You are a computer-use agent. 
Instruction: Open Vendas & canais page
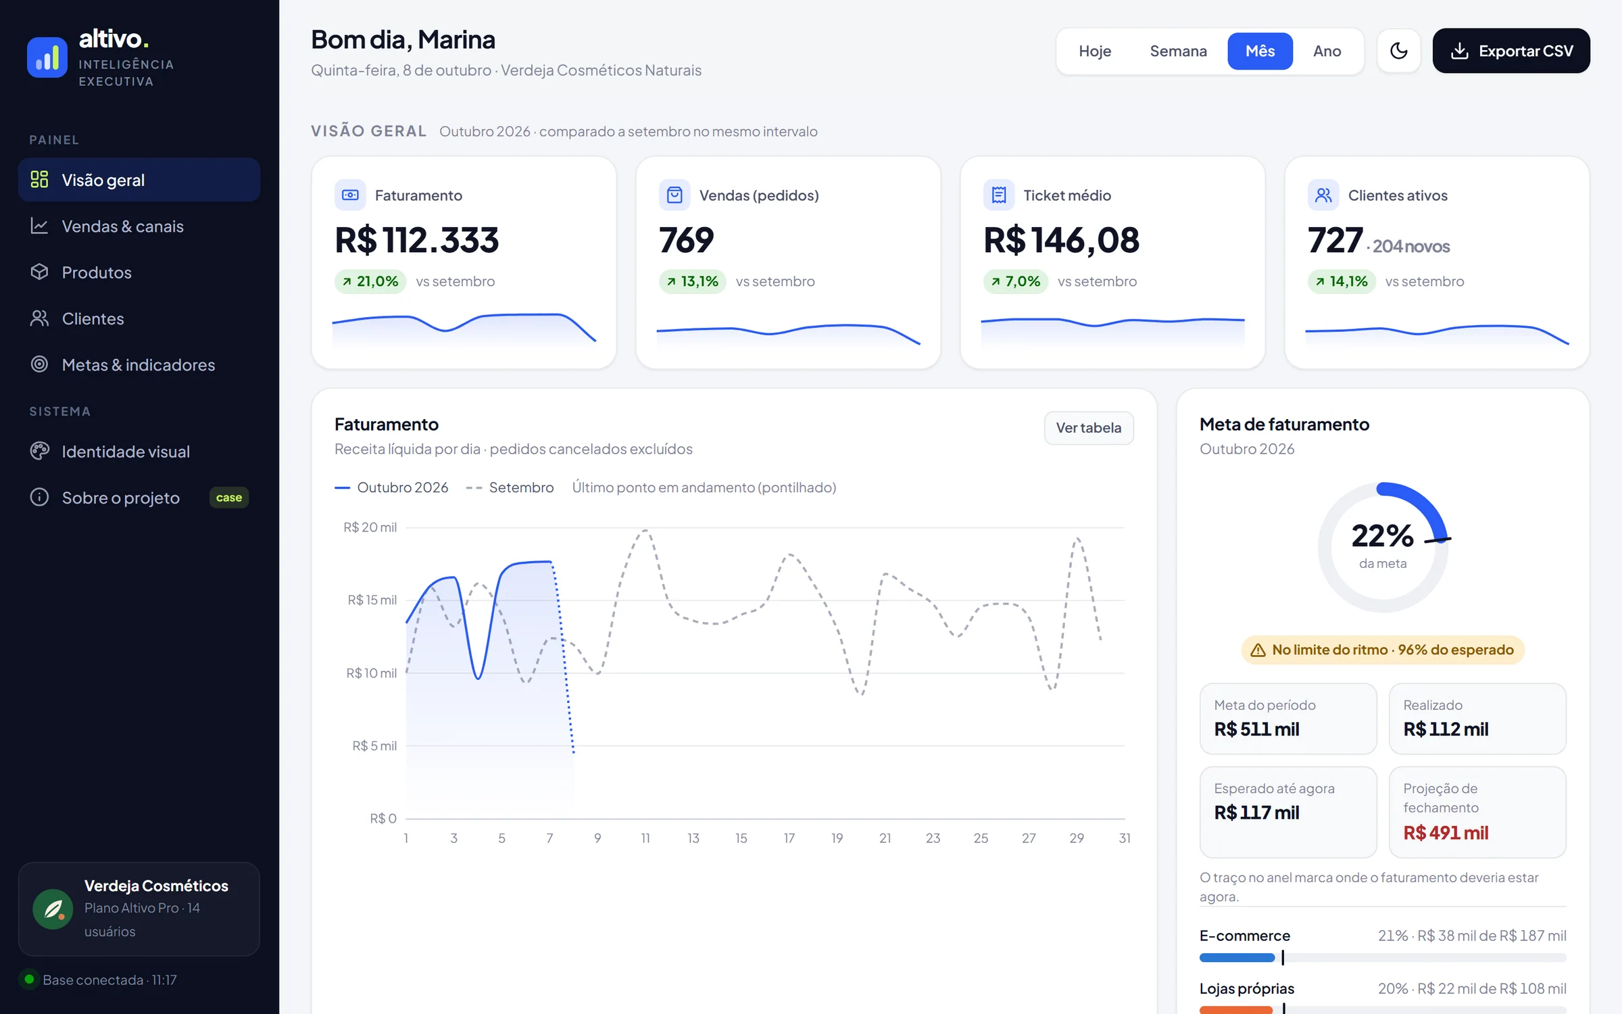[139, 226]
